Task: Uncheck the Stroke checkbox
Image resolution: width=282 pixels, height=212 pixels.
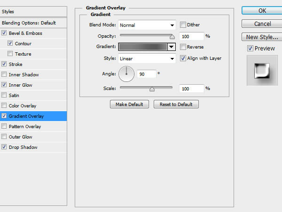Action: tap(4, 64)
